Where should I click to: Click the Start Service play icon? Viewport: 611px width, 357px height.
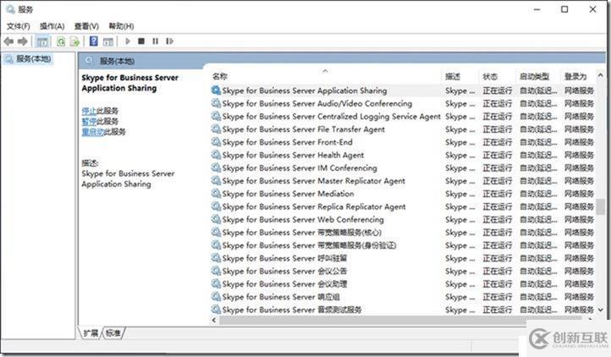[x=128, y=41]
